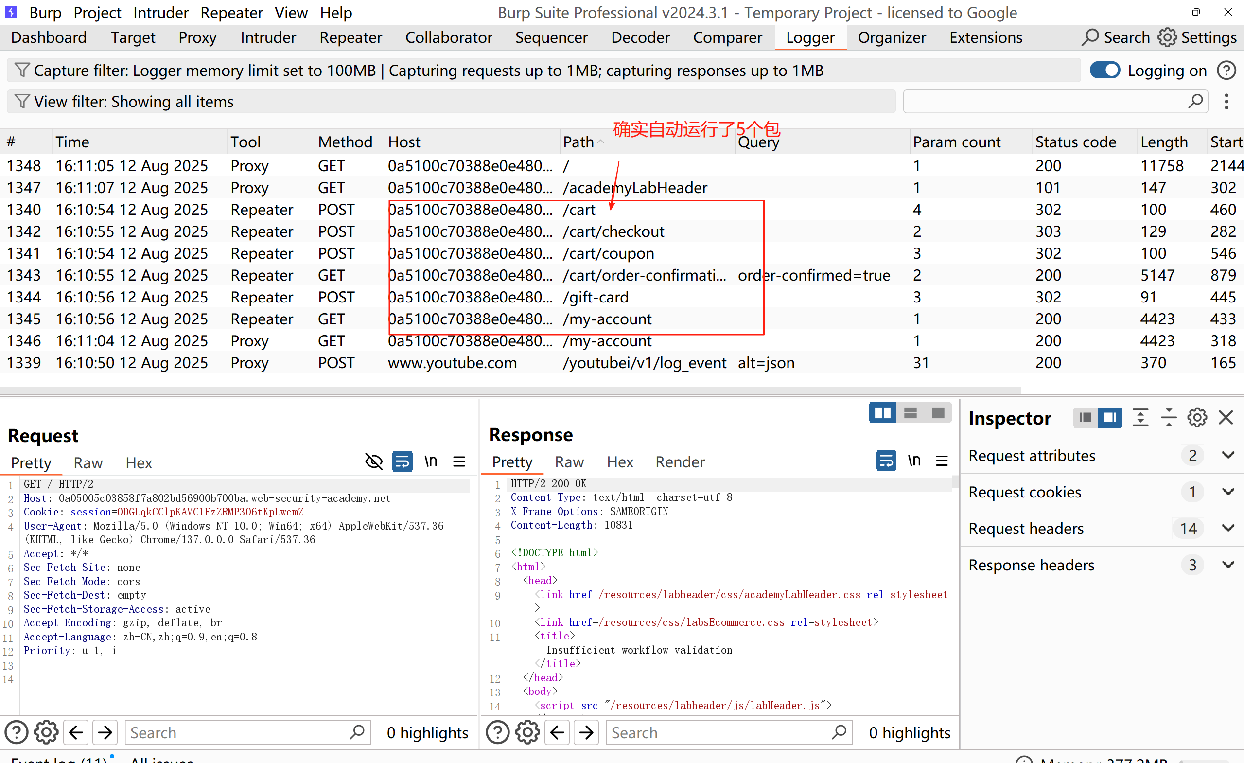Click the Capture filter funnel icon
Image resolution: width=1244 pixels, height=763 pixels.
pyautogui.click(x=22, y=70)
